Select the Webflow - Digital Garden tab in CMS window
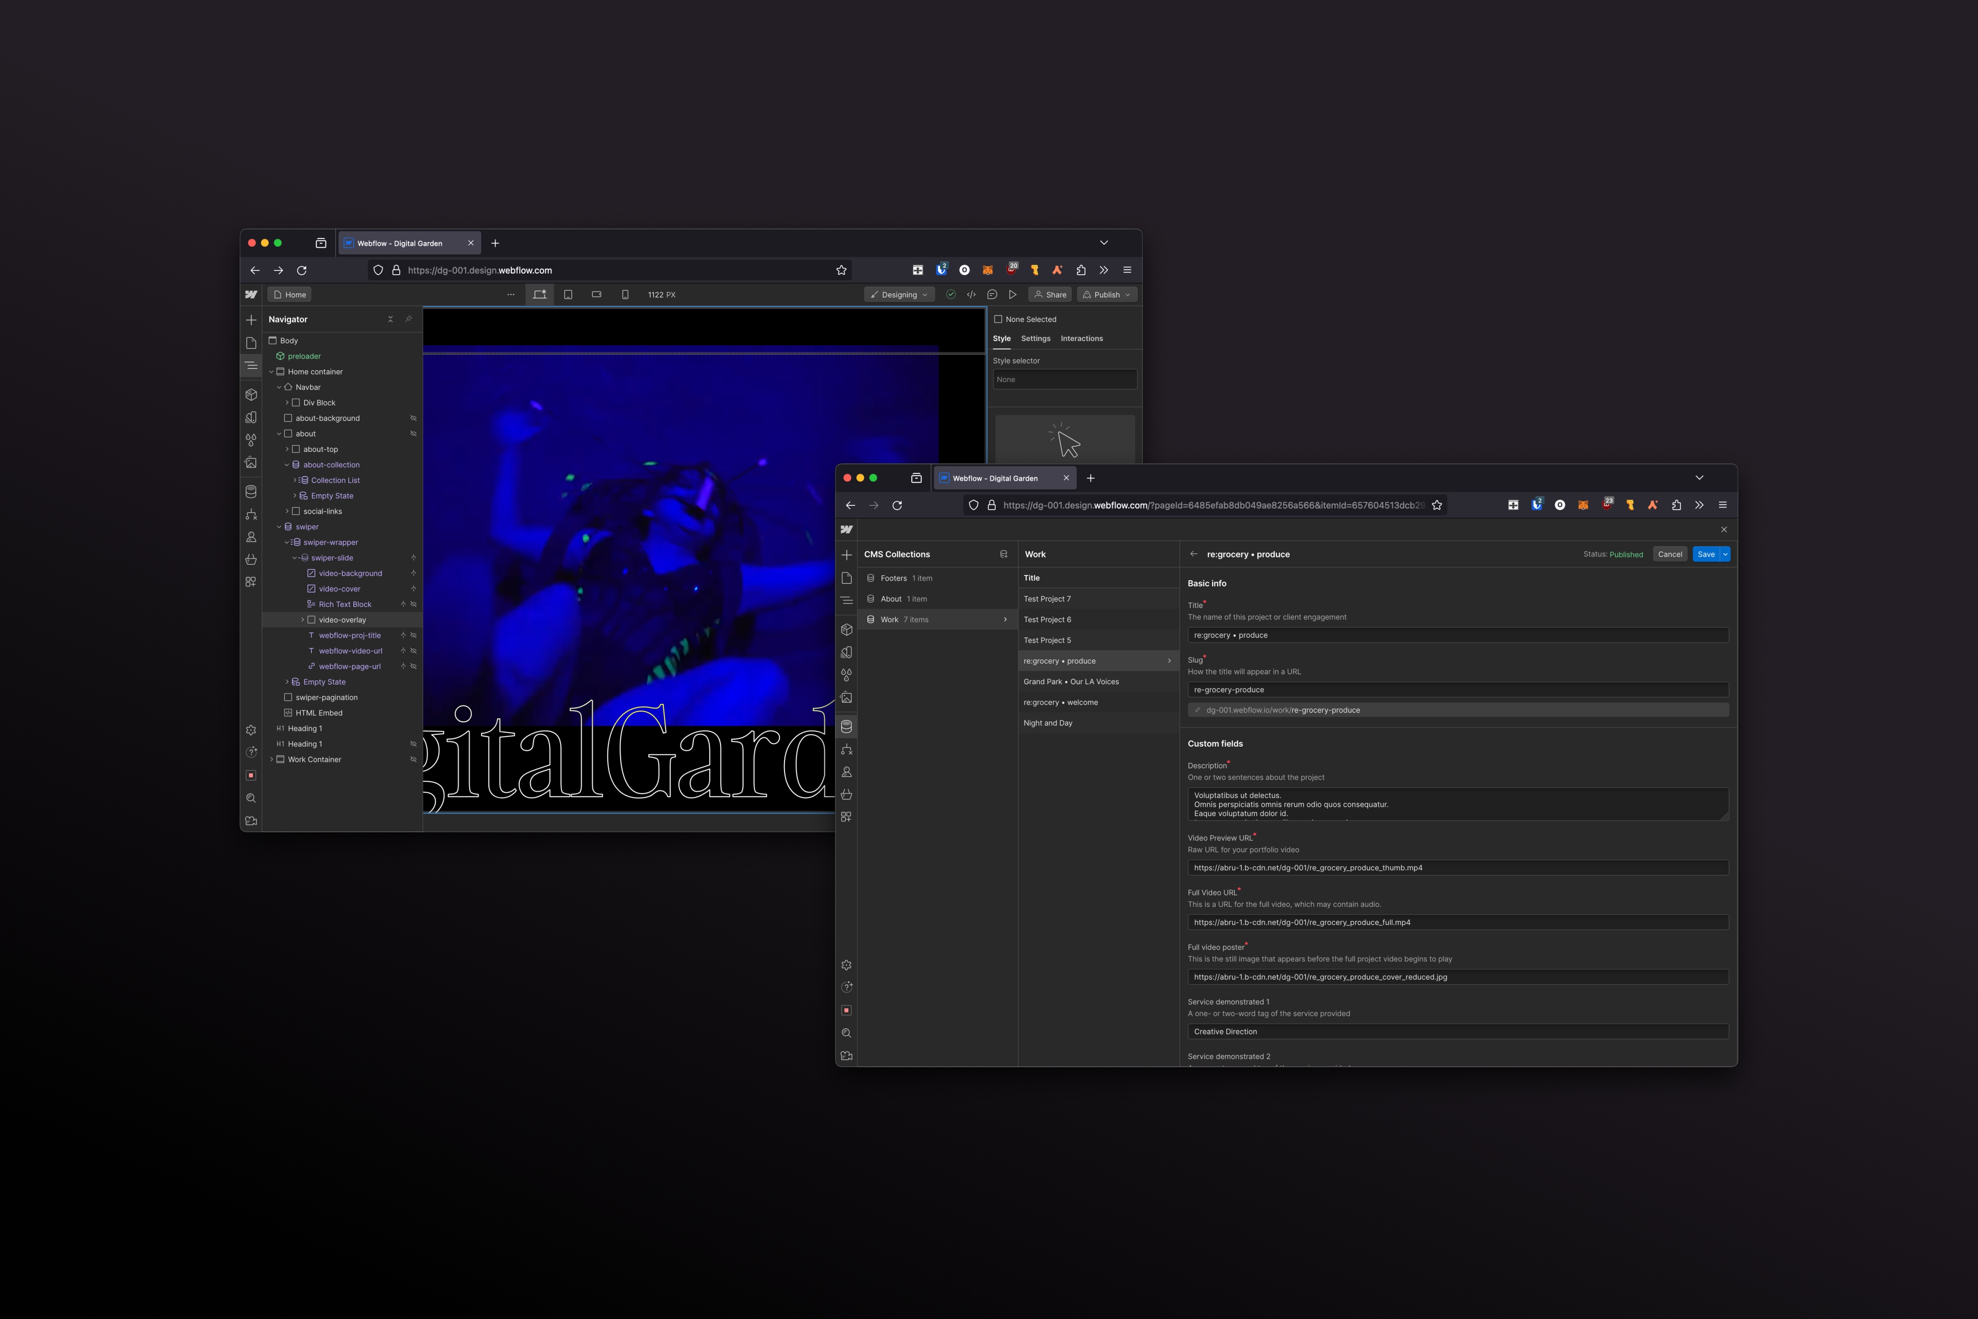Image resolution: width=1978 pixels, height=1319 pixels. pos(1004,478)
